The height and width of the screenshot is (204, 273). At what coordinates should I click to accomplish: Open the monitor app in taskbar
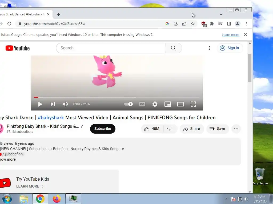[x=73, y=199]
